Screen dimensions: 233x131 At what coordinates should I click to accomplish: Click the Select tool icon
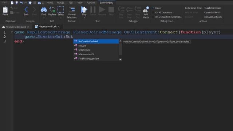click(61, 10)
